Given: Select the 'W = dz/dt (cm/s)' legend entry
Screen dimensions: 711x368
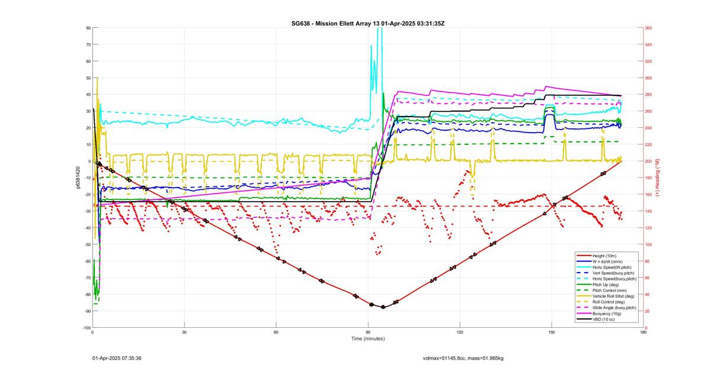Looking at the screenshot, I should tap(607, 260).
